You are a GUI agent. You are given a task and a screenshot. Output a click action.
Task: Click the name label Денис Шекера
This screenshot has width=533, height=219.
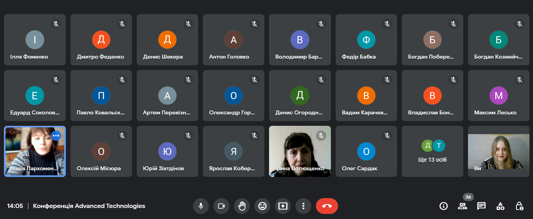click(163, 57)
